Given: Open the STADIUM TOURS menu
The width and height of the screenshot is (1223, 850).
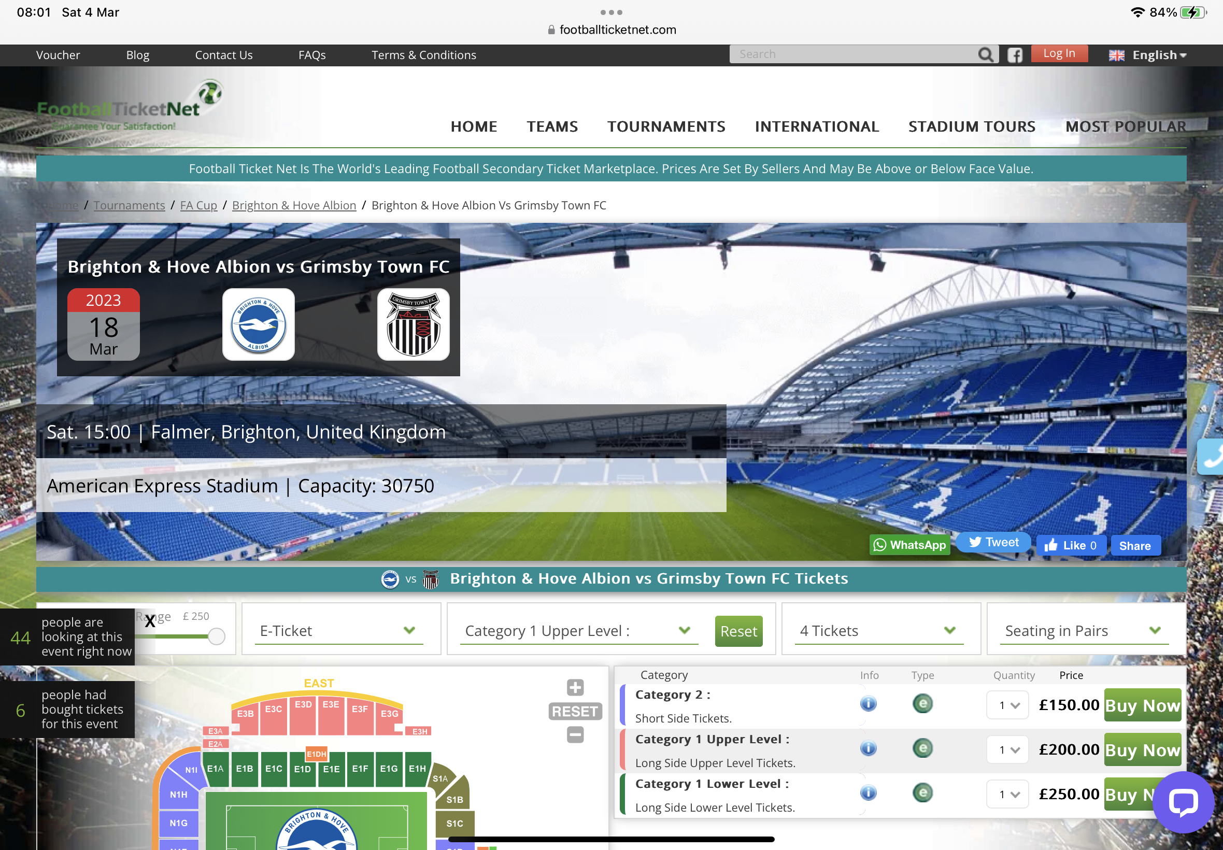Looking at the screenshot, I should pyautogui.click(x=972, y=127).
